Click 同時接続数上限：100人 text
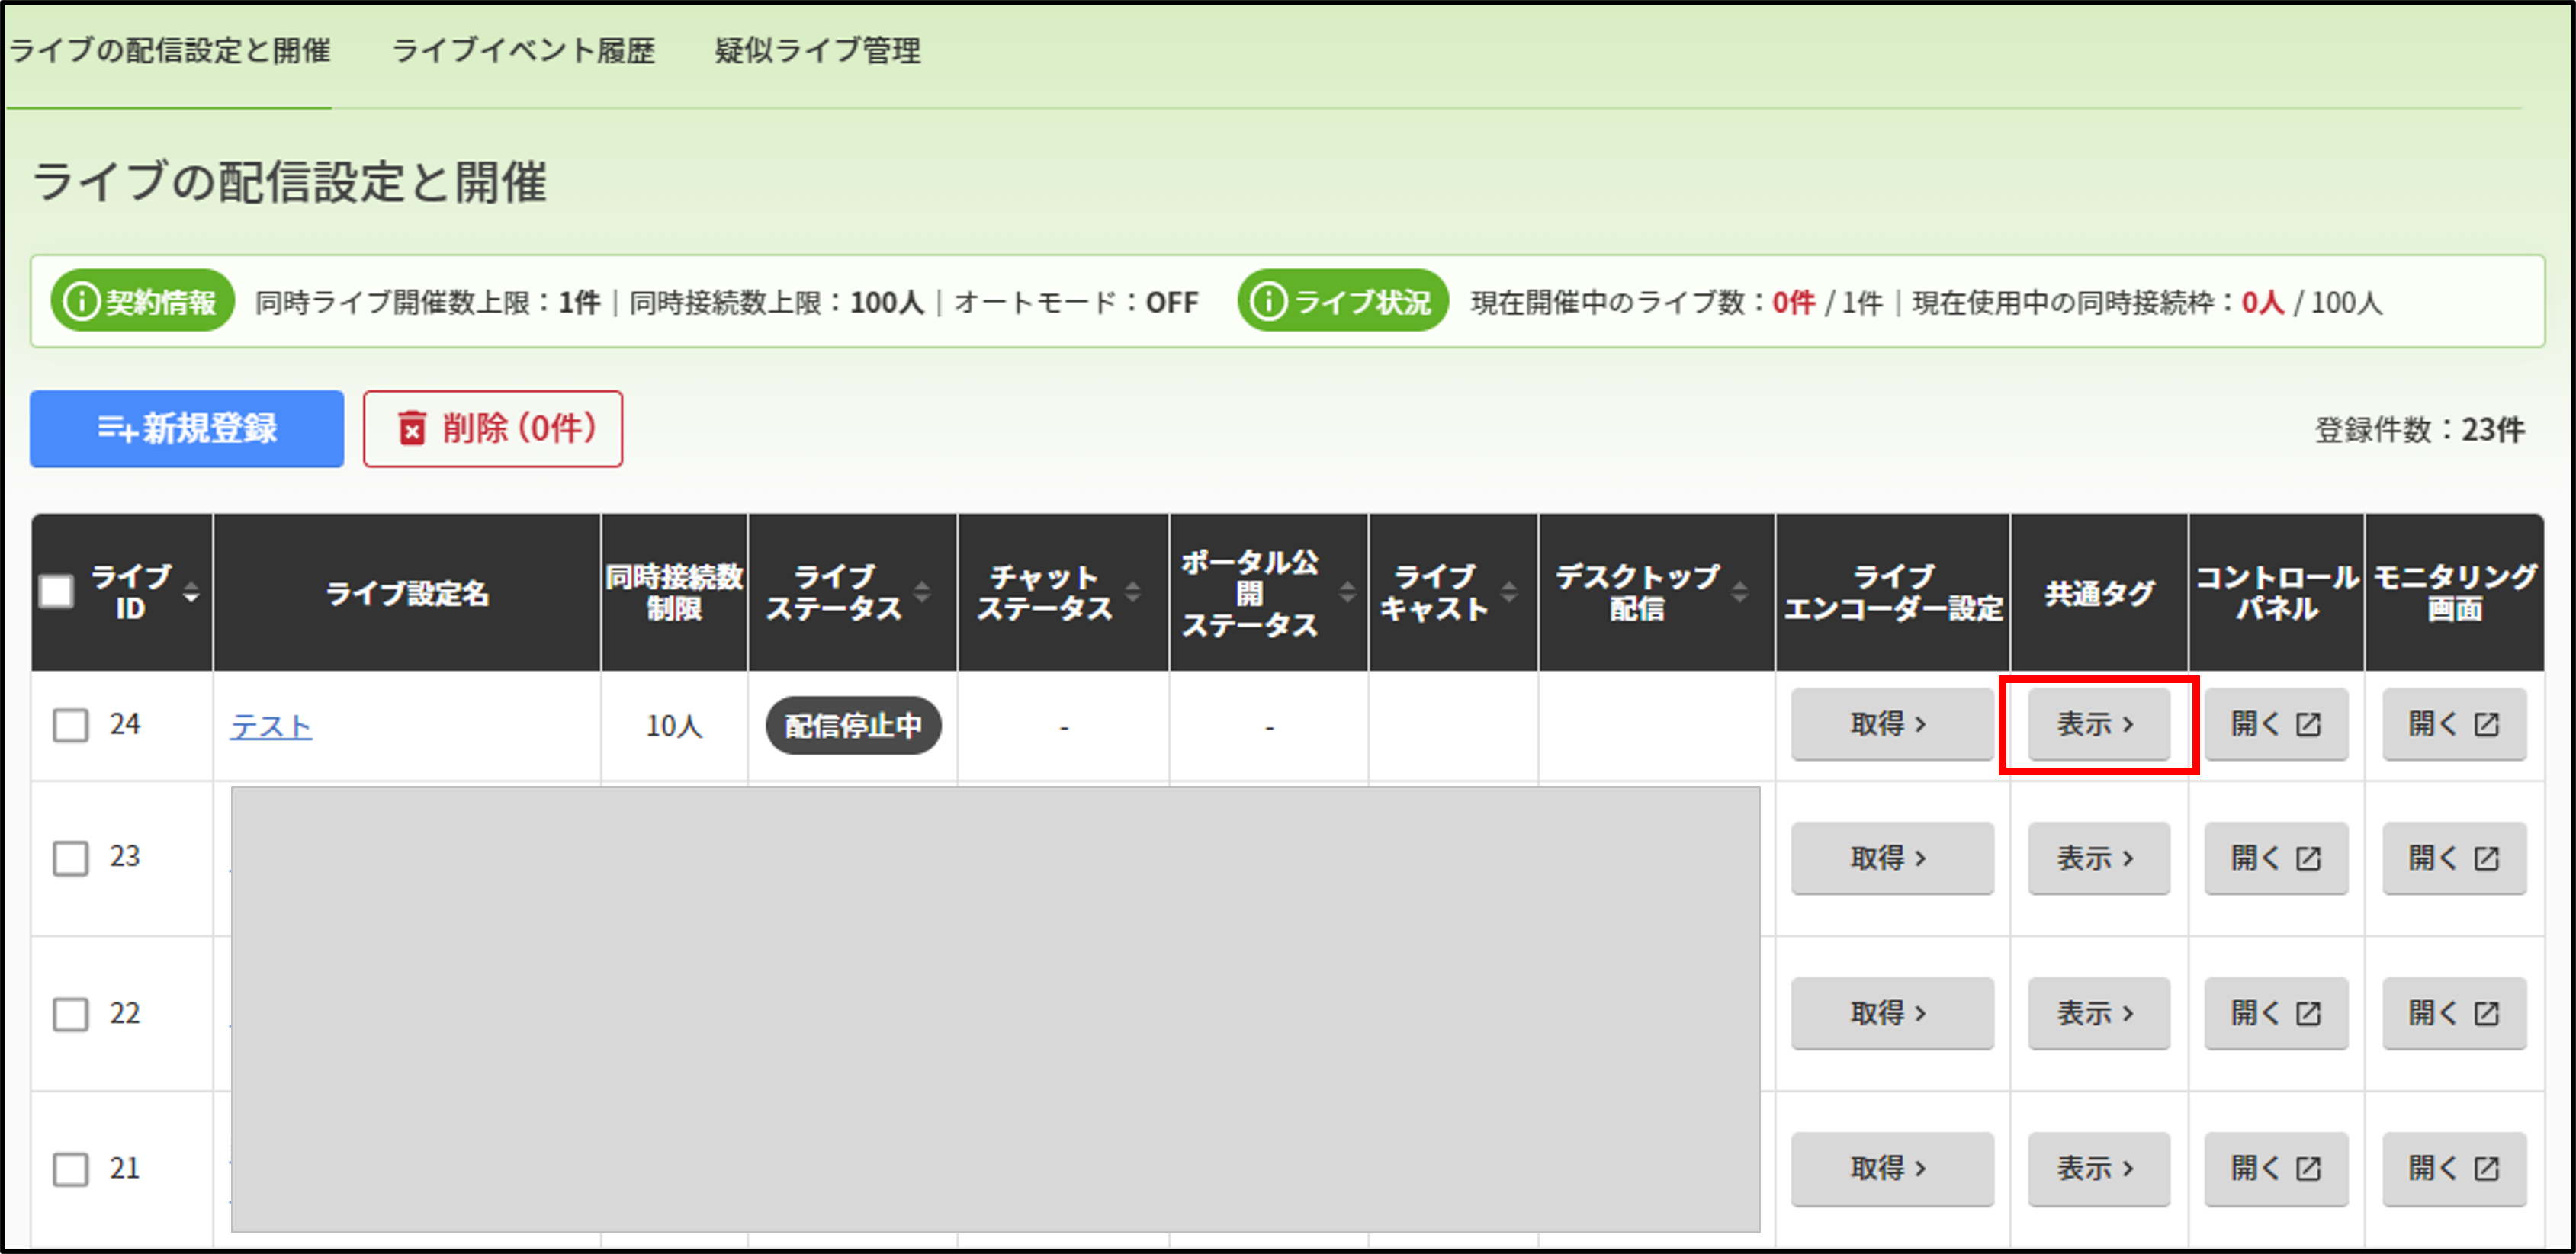Viewport: 2576px width, 1254px height. [x=777, y=302]
